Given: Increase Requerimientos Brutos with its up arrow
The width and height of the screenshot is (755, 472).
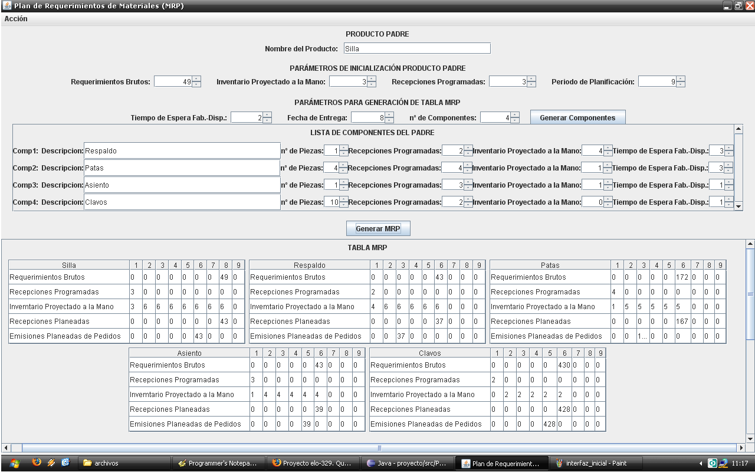Looking at the screenshot, I should (195, 79).
